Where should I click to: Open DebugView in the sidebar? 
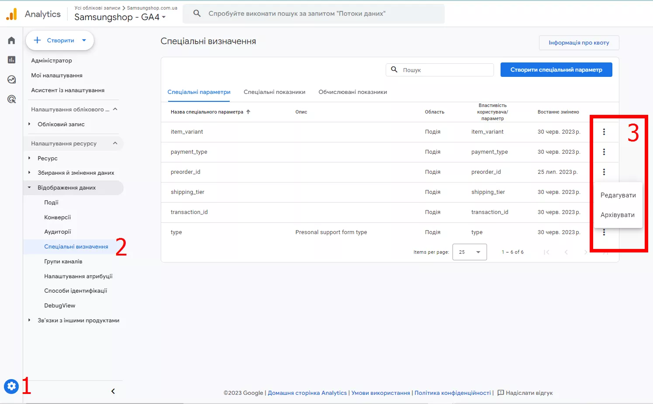click(x=59, y=306)
